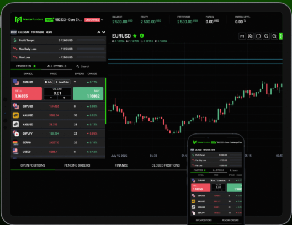Select the GBPUSD row on the tablet

pyautogui.click(x=58, y=106)
